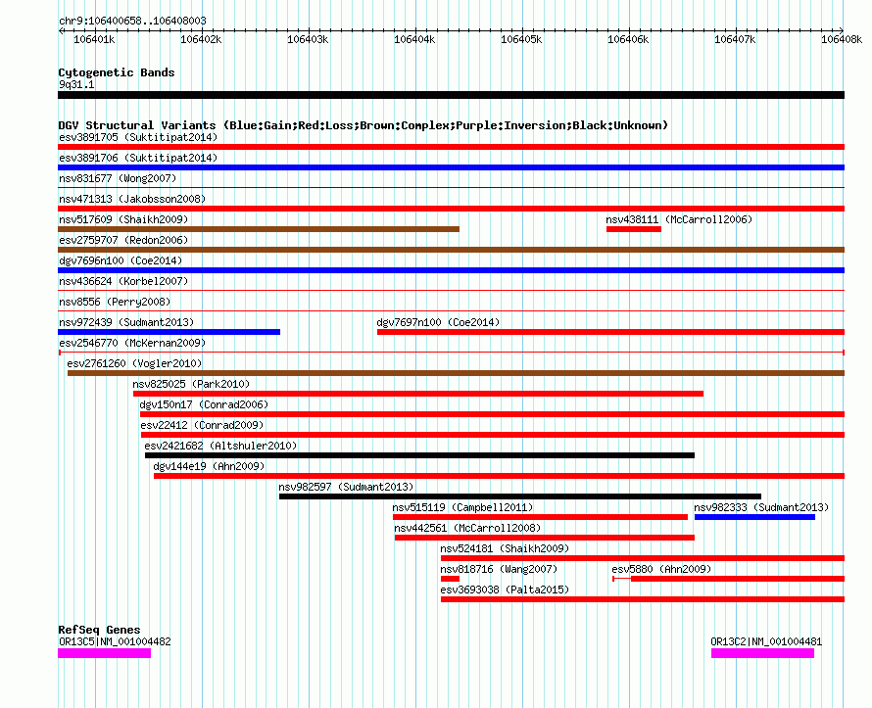Select the blue esv3891706 gain bar

pyautogui.click(x=451, y=167)
